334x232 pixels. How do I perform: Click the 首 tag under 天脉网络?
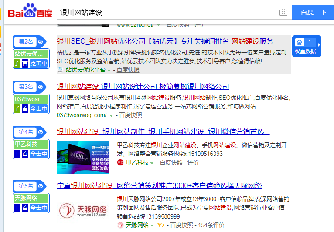[25, 208]
